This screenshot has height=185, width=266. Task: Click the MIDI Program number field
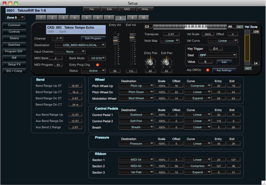58,65
